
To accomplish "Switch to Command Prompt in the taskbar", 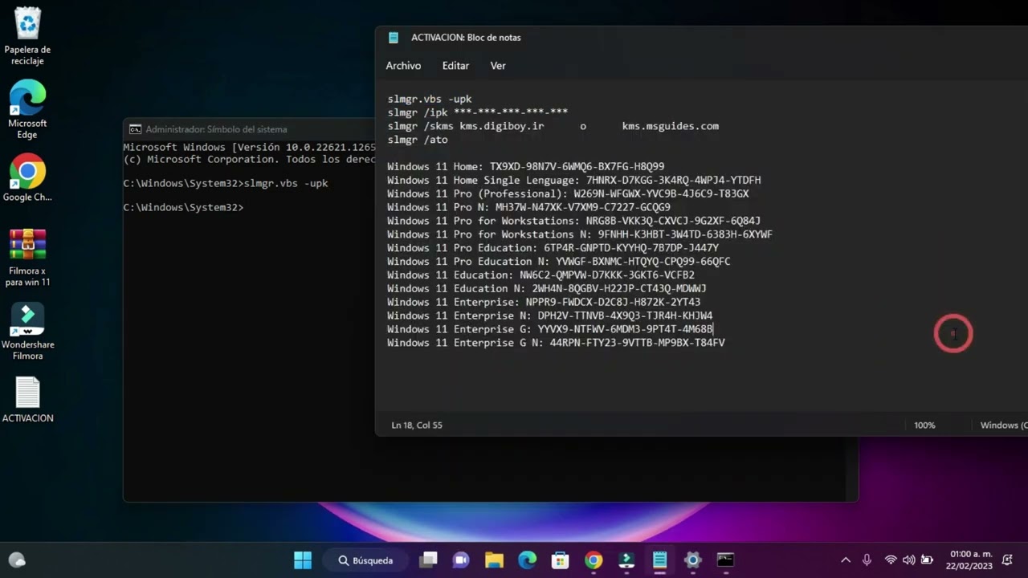I will (x=725, y=560).
